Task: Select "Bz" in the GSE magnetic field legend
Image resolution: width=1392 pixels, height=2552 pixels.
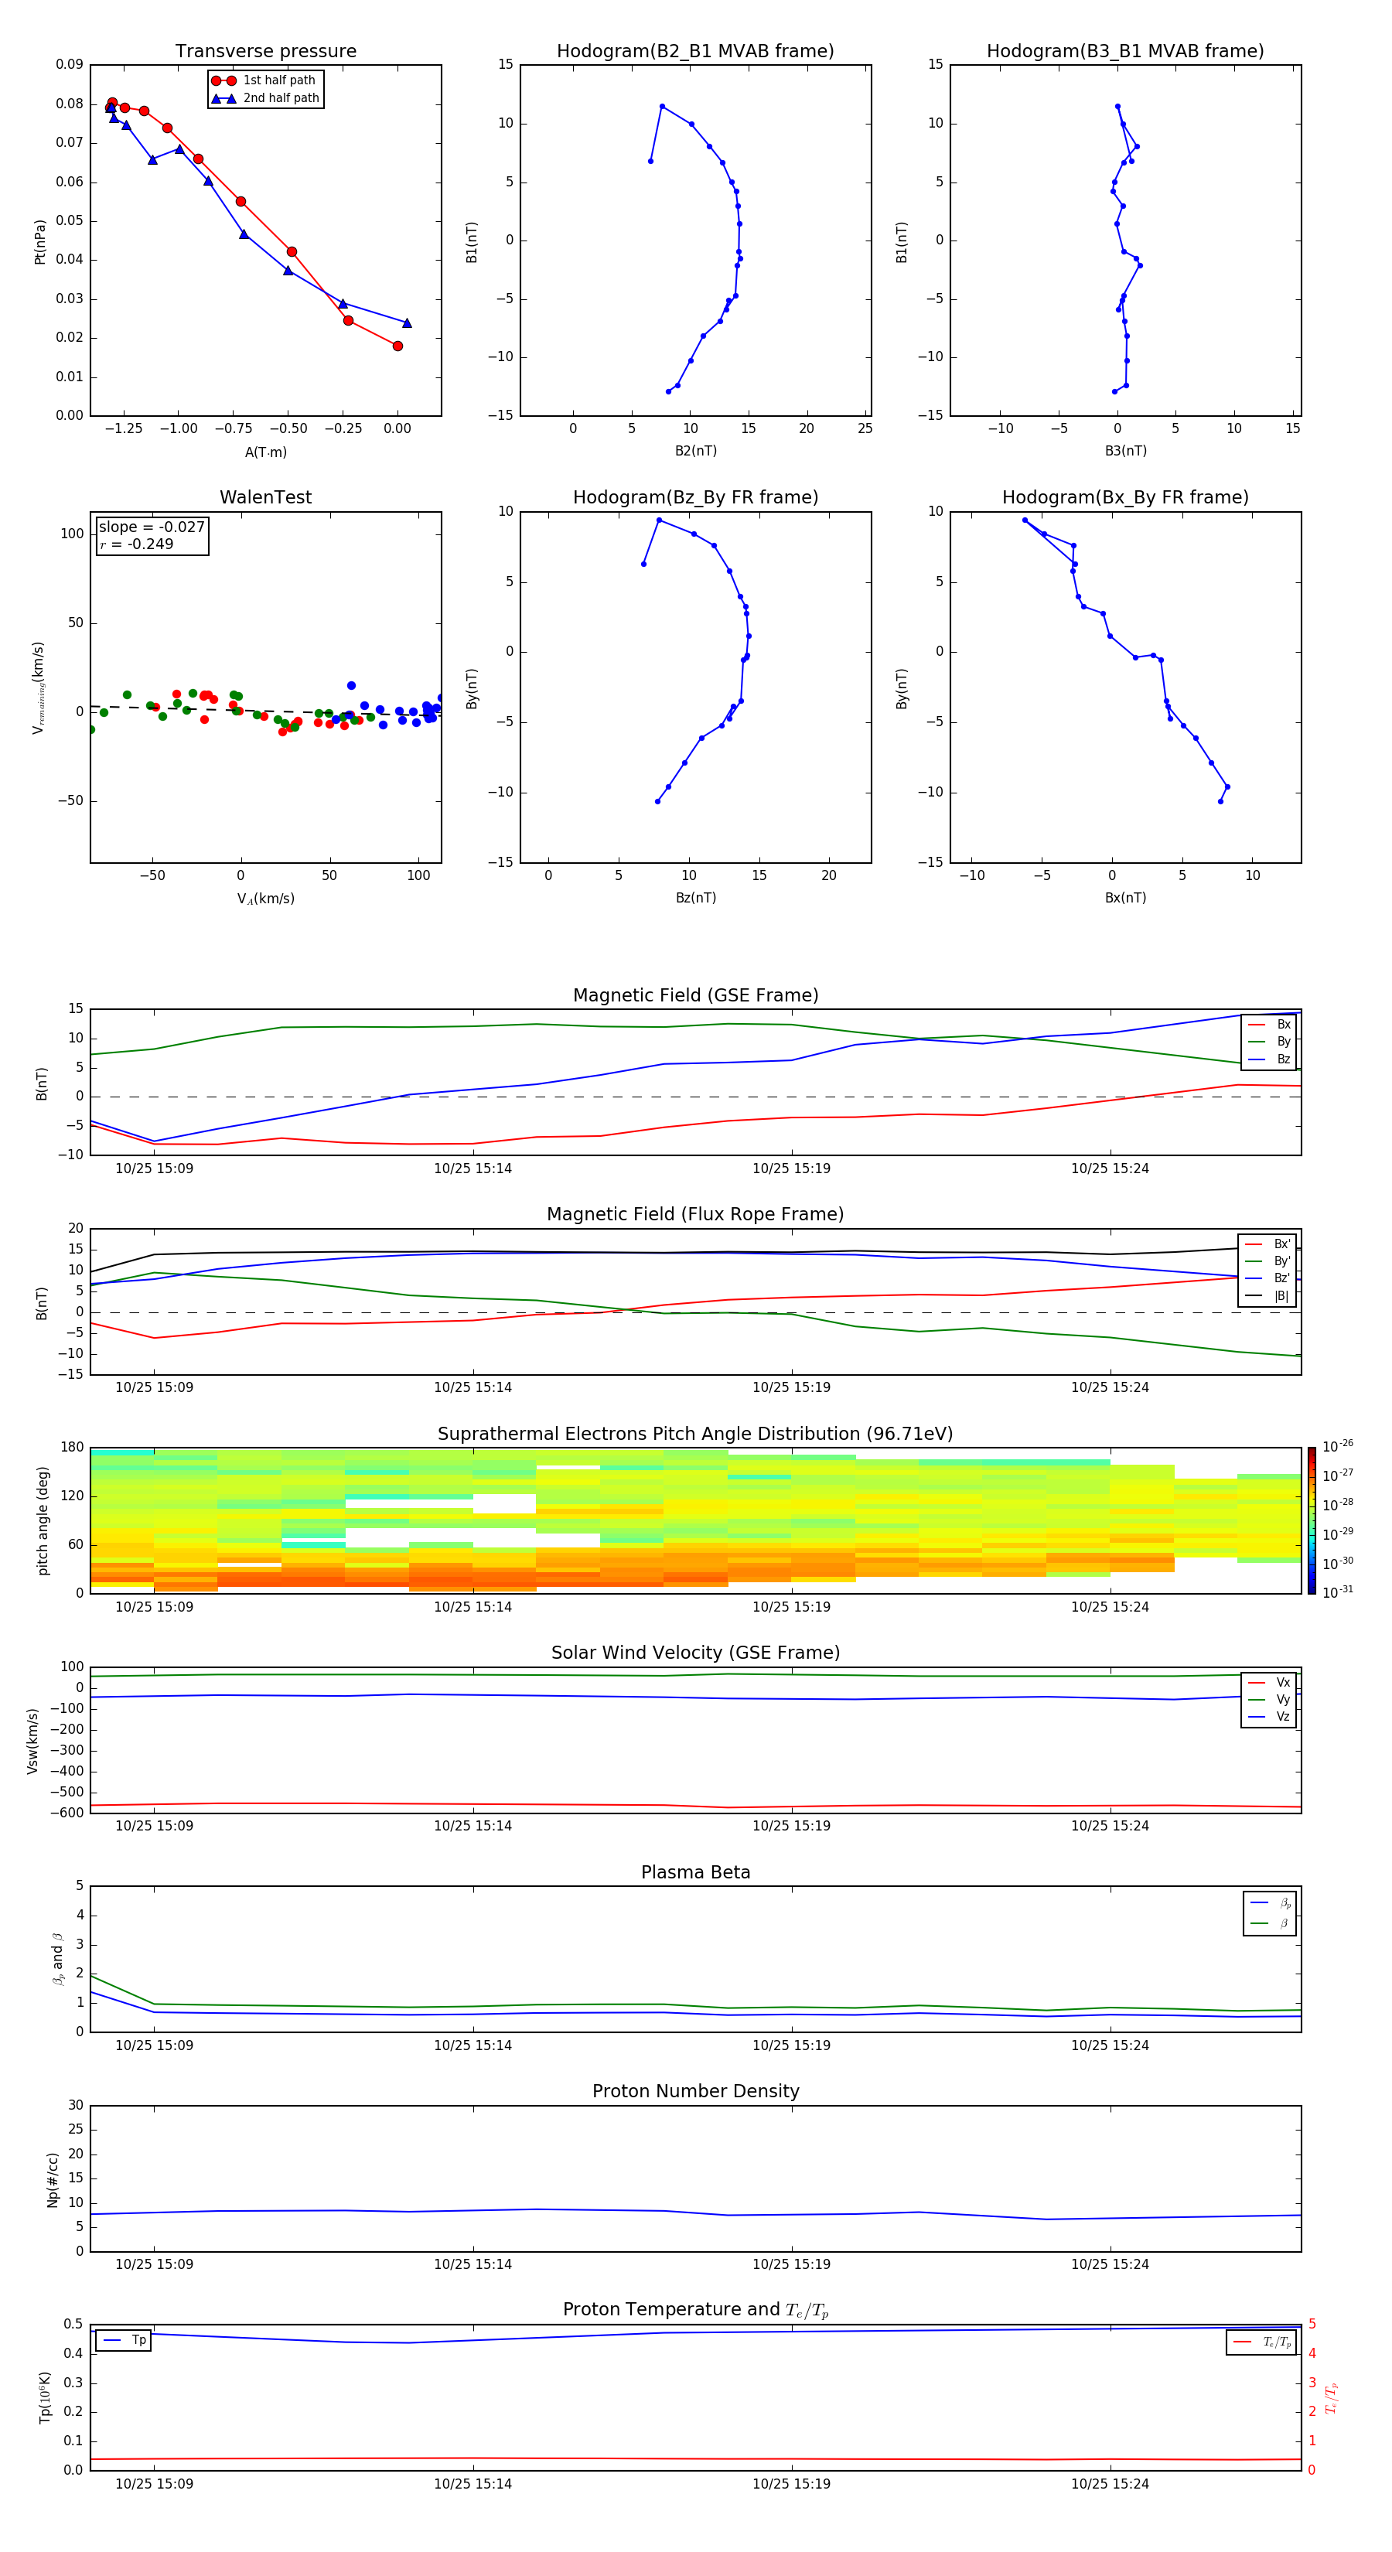Action: (1269, 1059)
